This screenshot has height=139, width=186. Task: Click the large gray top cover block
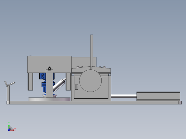point(49,64)
